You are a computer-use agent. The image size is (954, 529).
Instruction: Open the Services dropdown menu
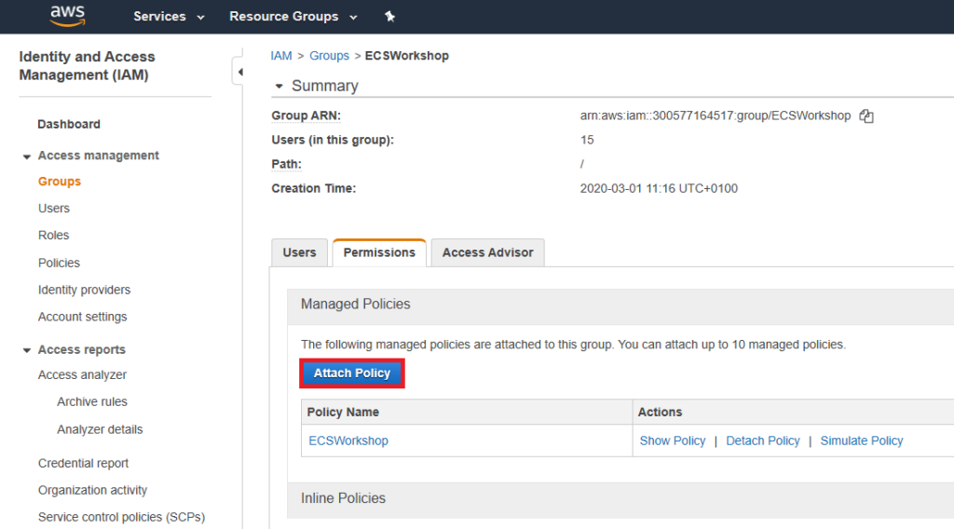point(169,17)
